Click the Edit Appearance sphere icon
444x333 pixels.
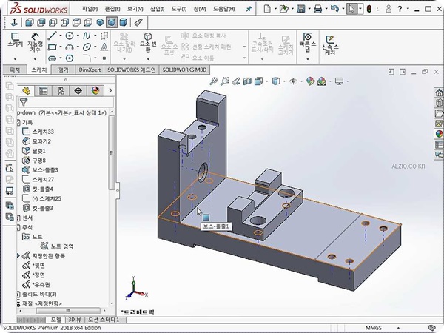click(x=310, y=81)
